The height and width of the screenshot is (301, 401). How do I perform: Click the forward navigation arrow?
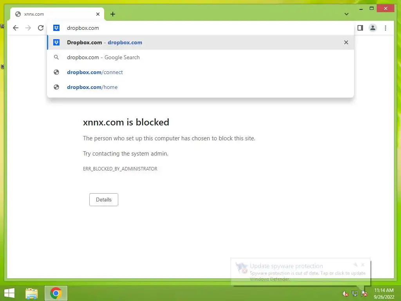pos(28,28)
